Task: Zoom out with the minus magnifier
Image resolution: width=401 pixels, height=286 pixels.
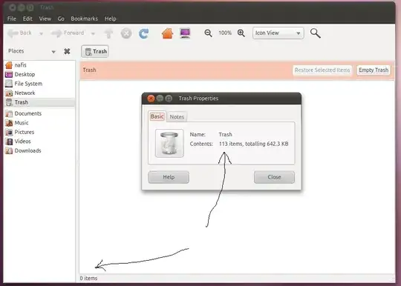Action: pos(208,33)
